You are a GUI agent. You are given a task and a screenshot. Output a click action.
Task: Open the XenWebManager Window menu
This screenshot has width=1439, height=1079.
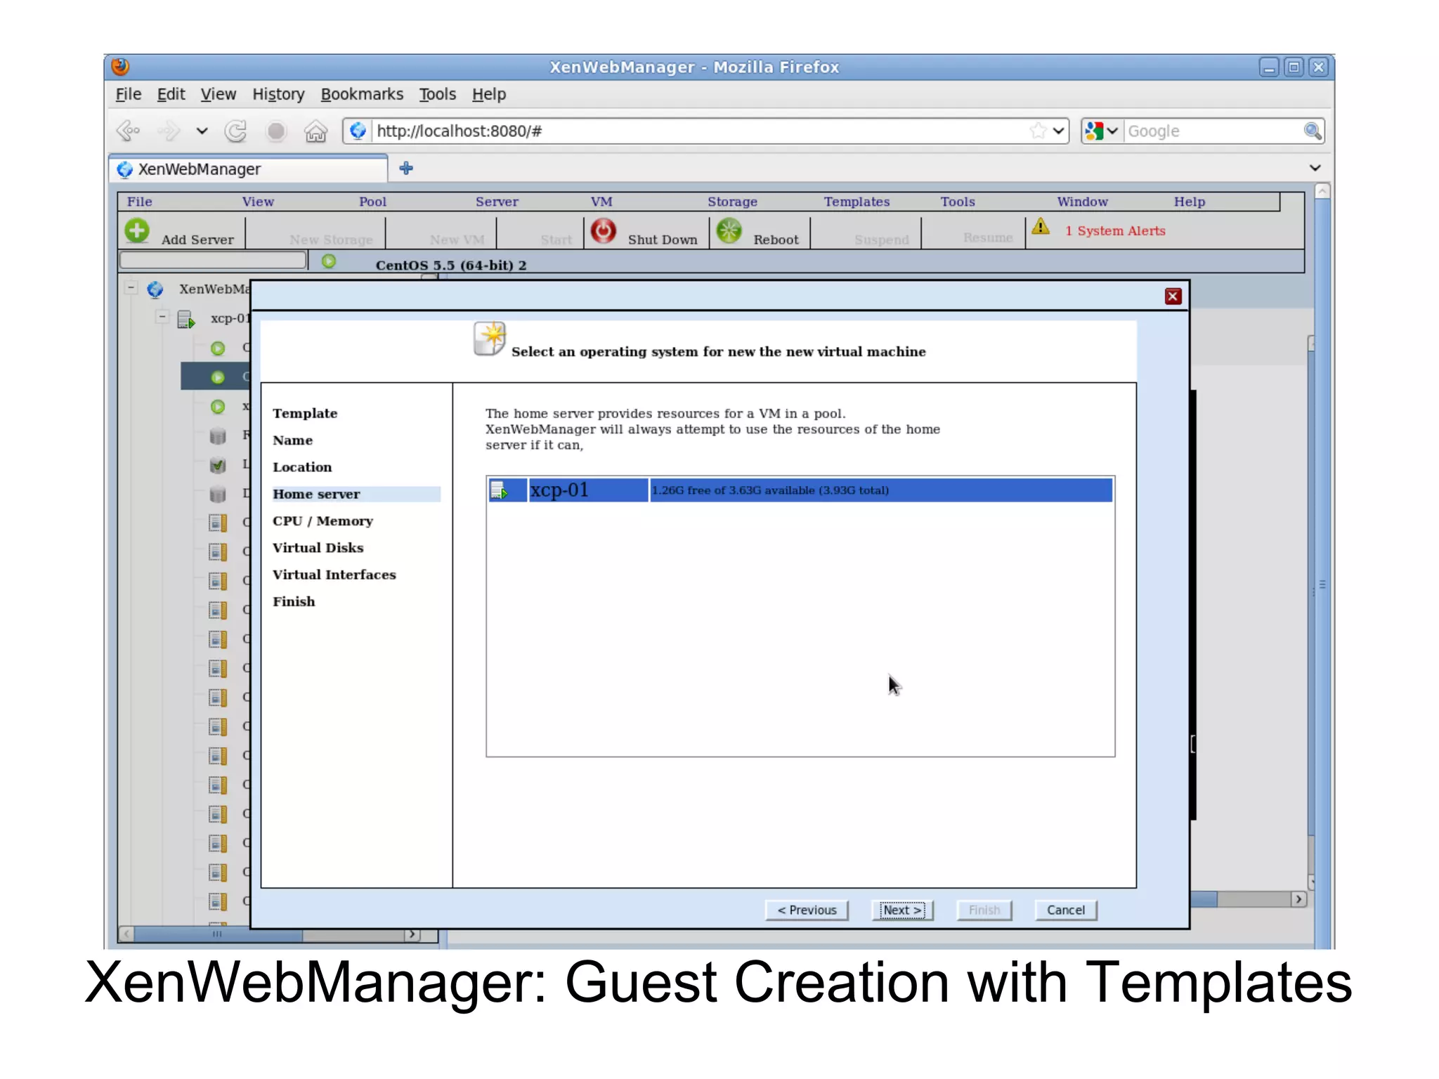(1082, 202)
